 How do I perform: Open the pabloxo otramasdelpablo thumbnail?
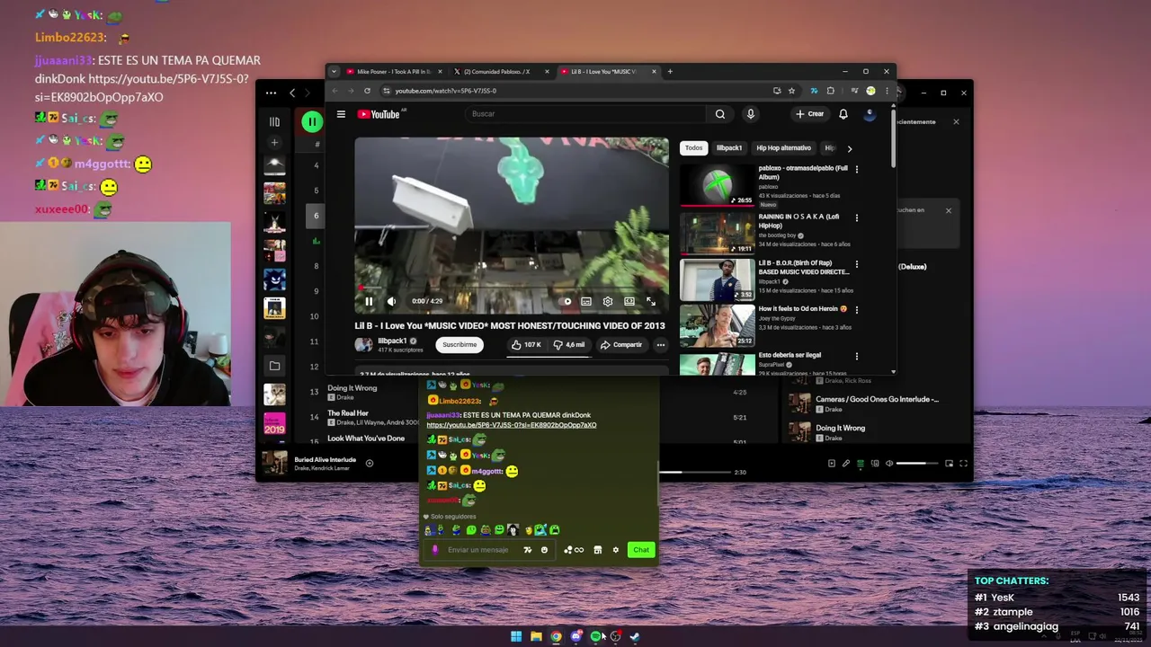[717, 186]
